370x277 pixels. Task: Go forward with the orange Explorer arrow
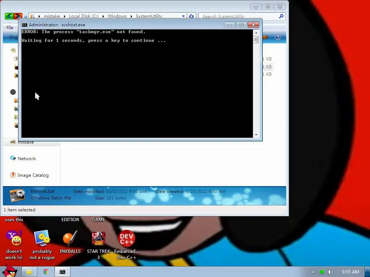[18, 16]
